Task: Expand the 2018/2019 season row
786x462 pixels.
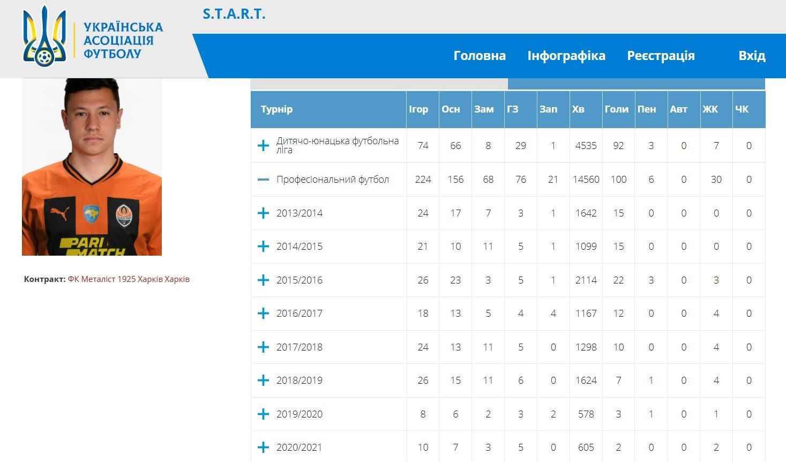Action: pos(263,381)
